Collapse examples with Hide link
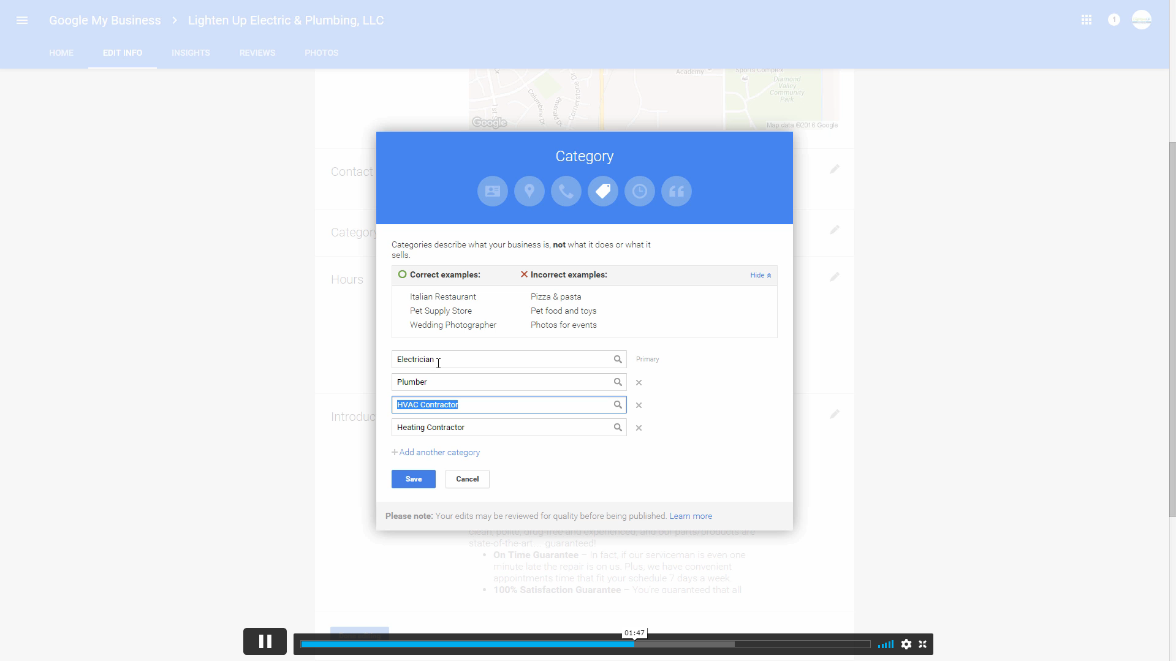Screen dimensions: 1176x661 click(761, 276)
